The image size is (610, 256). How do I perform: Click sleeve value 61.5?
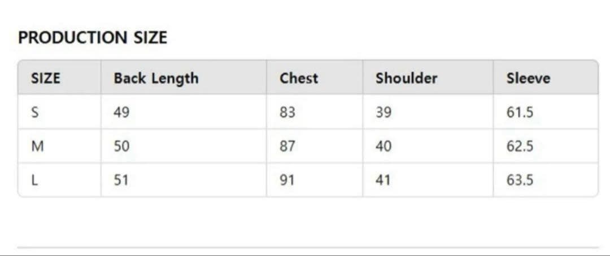tap(520, 113)
